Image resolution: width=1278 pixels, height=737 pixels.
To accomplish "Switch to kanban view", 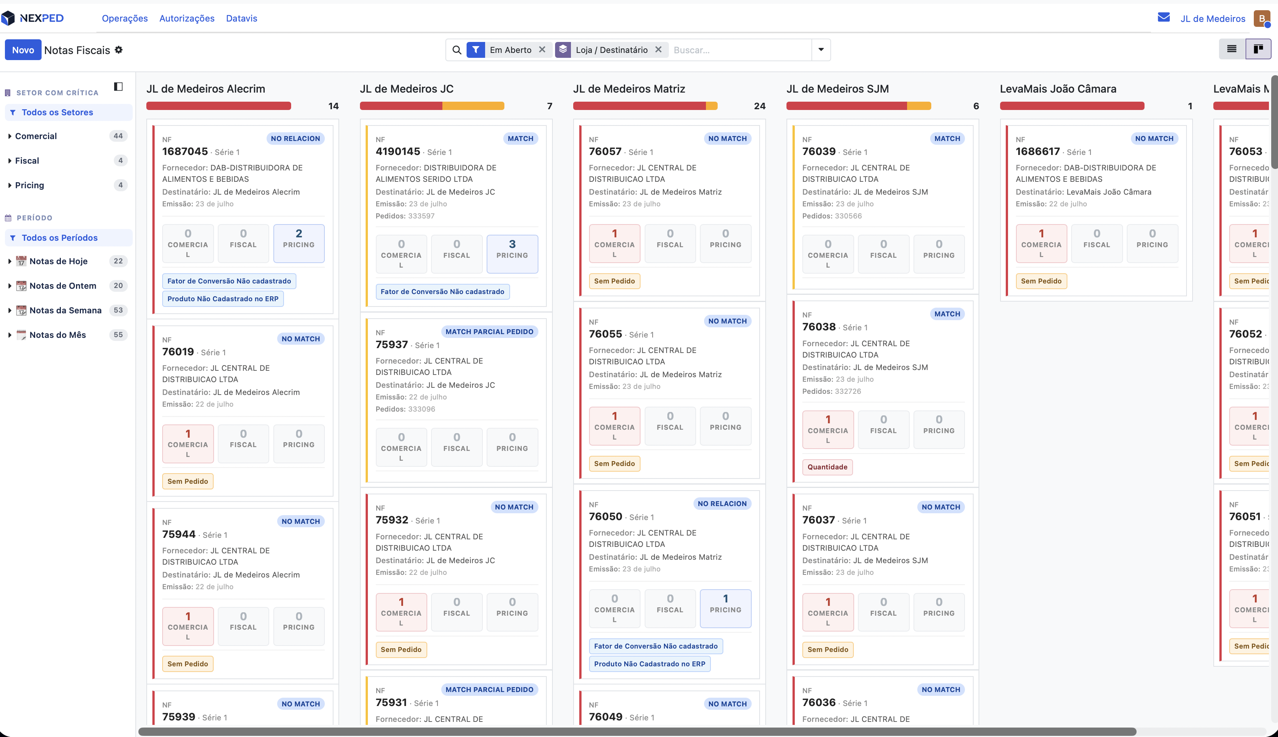I will [x=1258, y=49].
